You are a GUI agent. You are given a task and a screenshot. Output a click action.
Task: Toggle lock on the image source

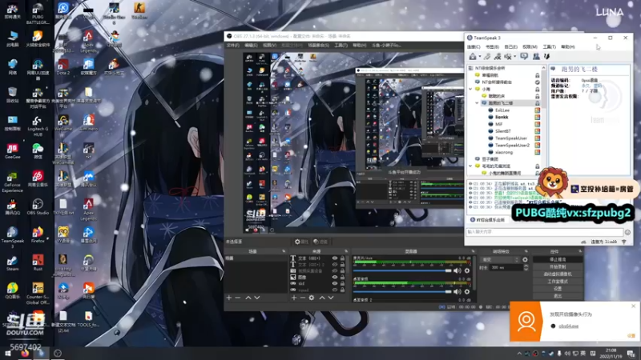coord(343,277)
